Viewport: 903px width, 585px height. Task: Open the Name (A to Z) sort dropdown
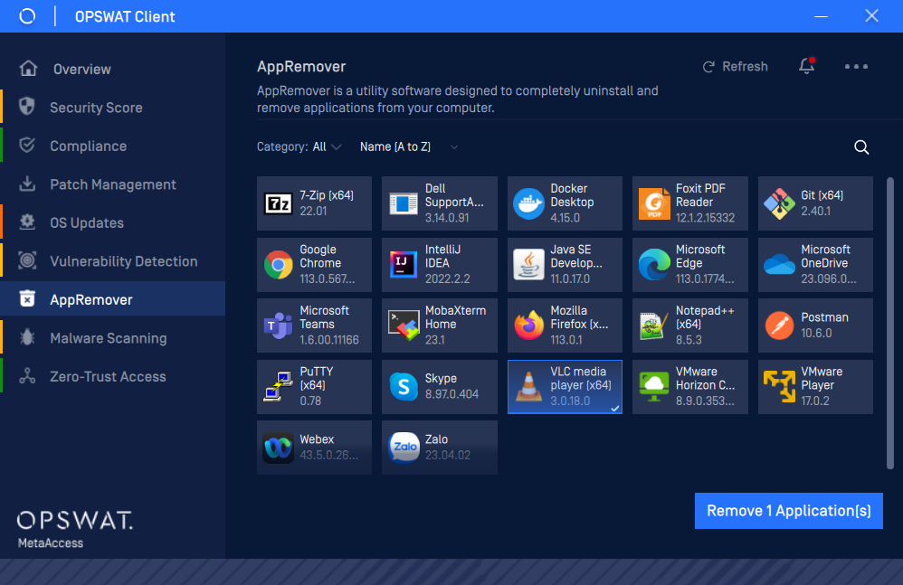click(409, 146)
